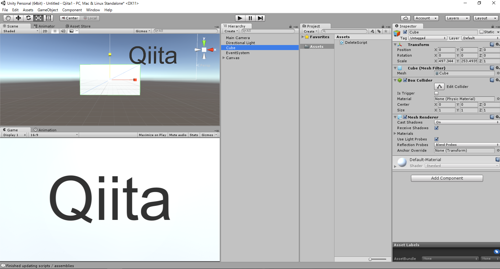This screenshot has height=269, width=500.
Task: Select the Rotate tool
Action: pos(28,18)
